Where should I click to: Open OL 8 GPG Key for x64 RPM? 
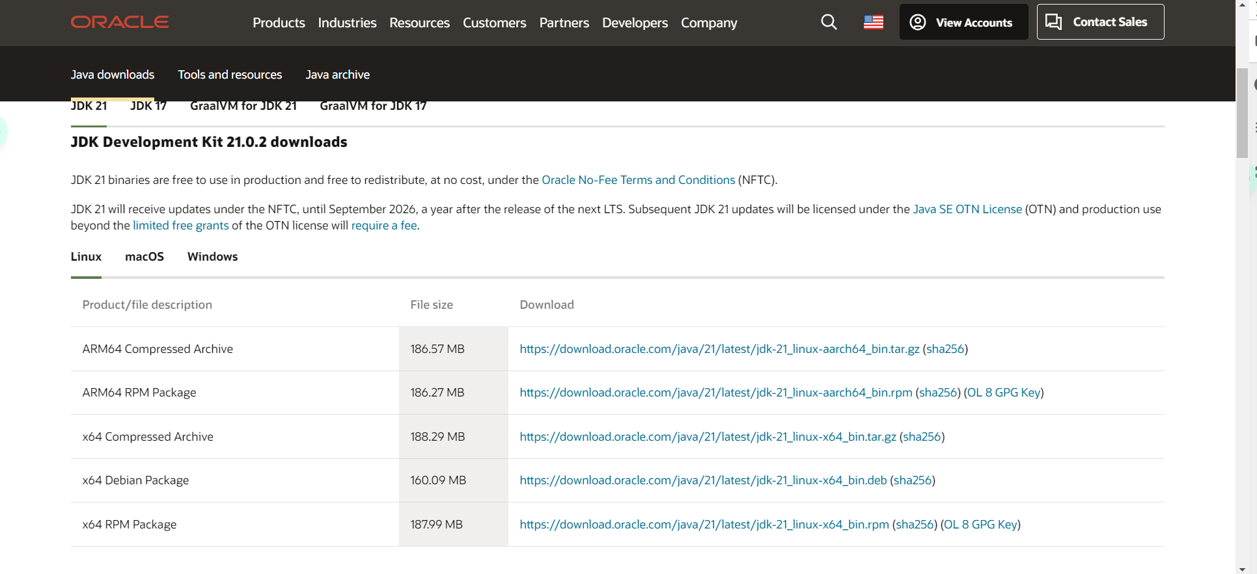[980, 525]
